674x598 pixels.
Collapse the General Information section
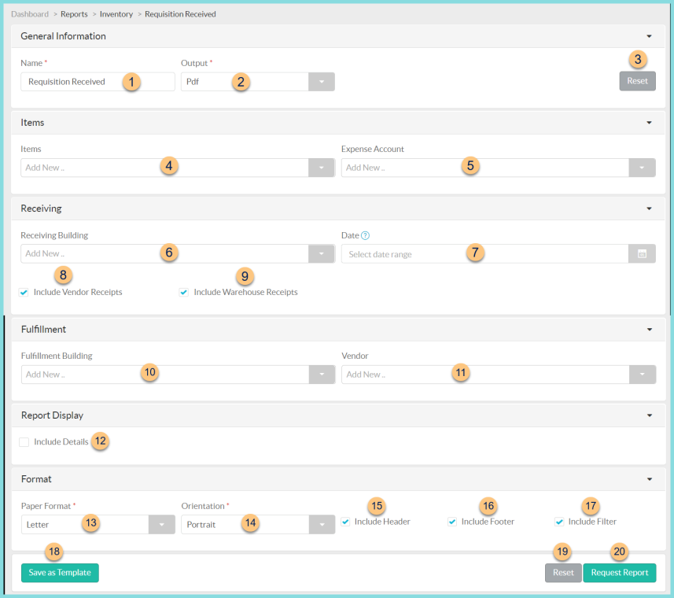[650, 36]
